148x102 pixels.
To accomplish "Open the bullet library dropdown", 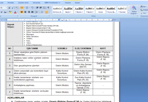I will 24,8.
